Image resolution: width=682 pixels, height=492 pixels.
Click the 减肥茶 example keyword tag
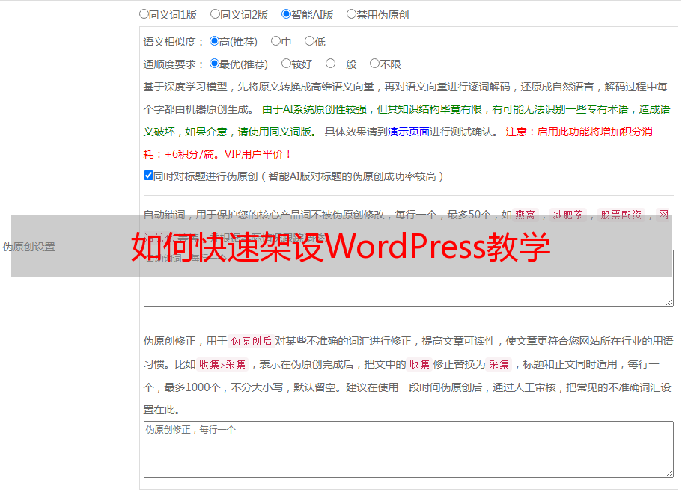click(x=567, y=215)
